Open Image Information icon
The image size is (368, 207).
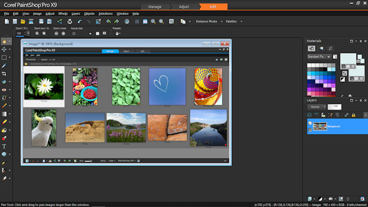click(127, 21)
